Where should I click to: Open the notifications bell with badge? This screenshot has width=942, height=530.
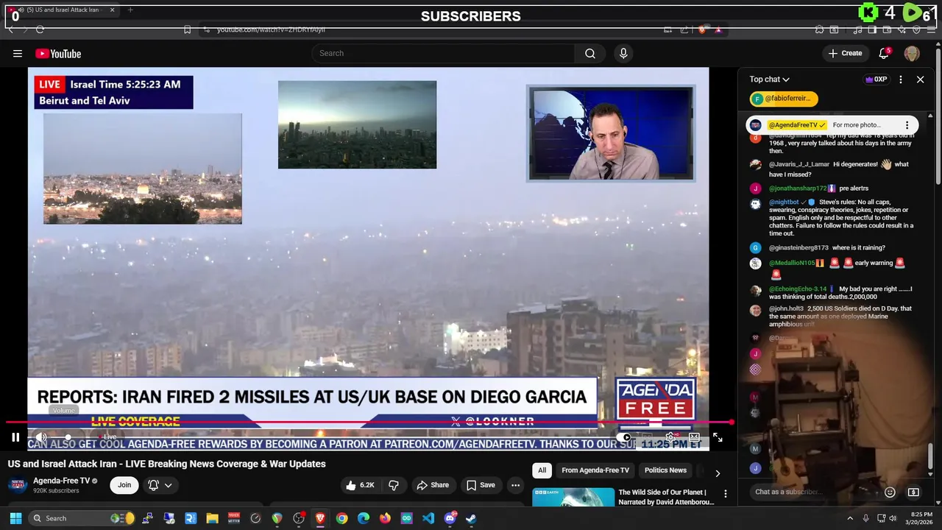point(884,53)
